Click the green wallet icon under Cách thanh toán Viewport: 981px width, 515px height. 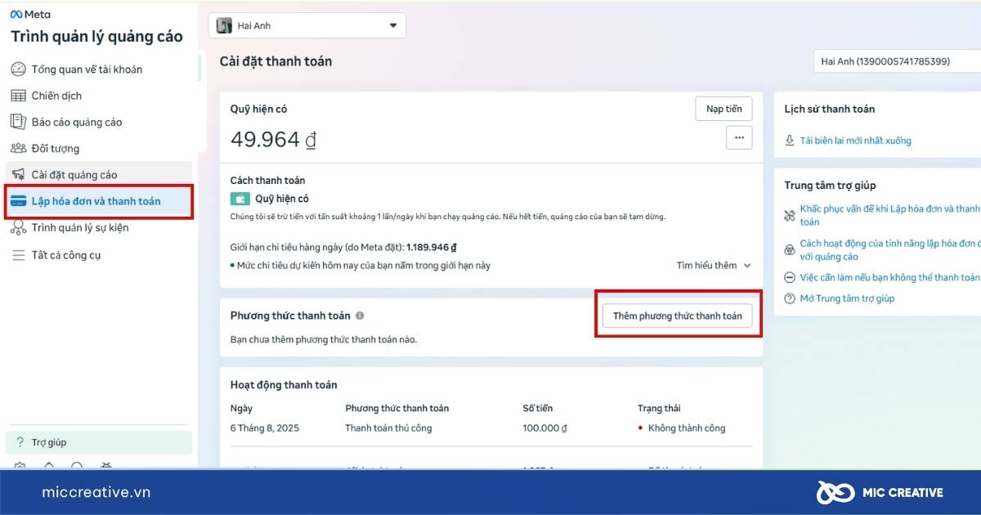tap(240, 199)
